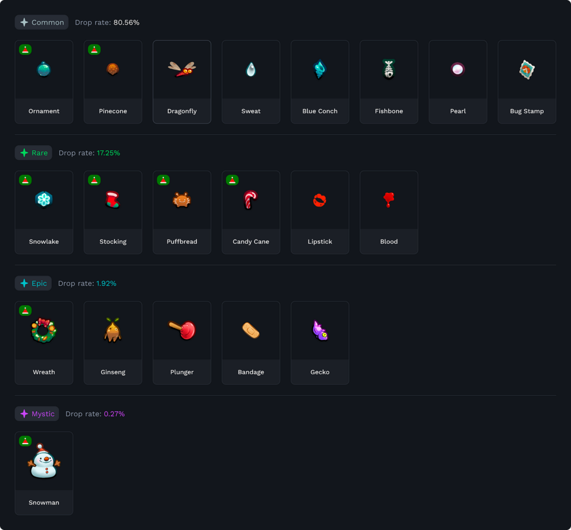Screen dimensions: 571x530
Task: Select the Blue Conch shell icon
Action: [x=320, y=69]
